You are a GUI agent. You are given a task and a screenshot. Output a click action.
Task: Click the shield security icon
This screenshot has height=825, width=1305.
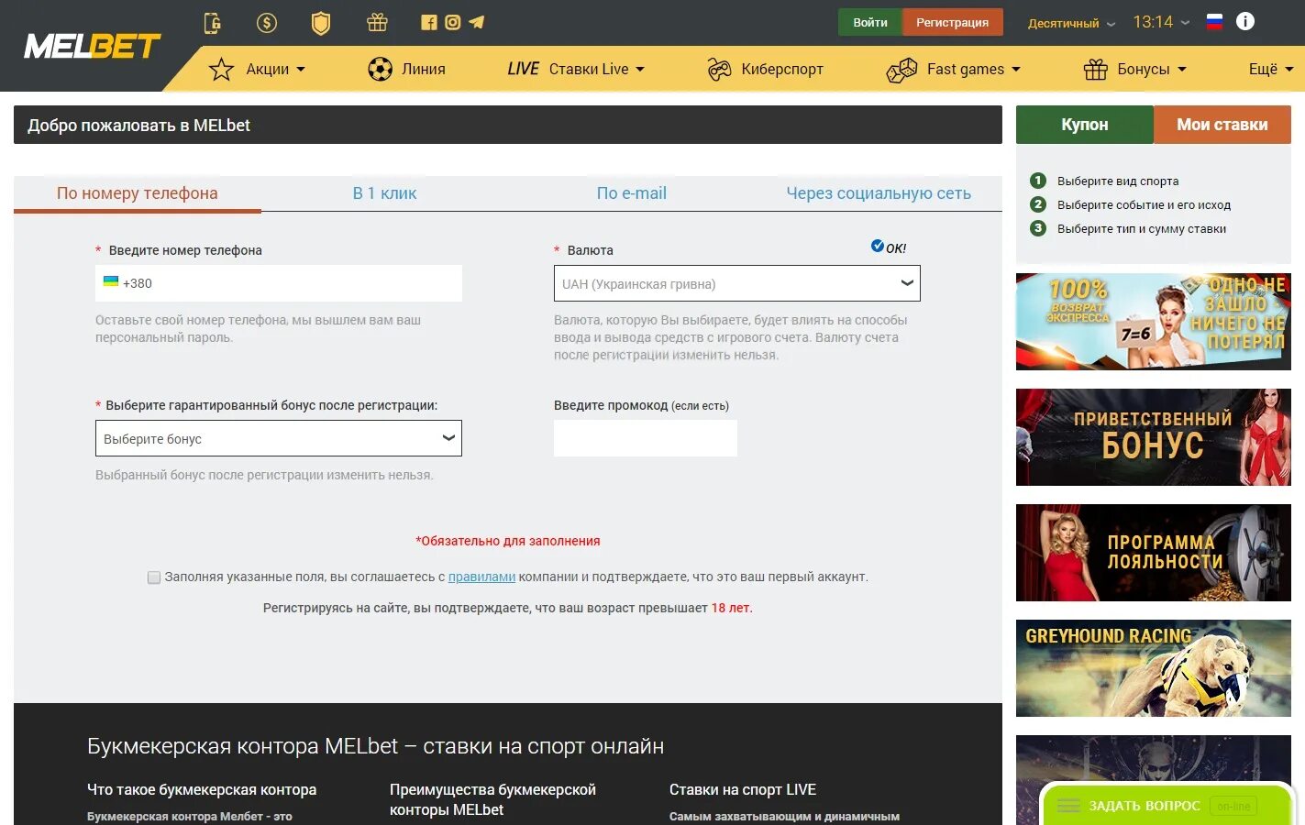pyautogui.click(x=321, y=23)
